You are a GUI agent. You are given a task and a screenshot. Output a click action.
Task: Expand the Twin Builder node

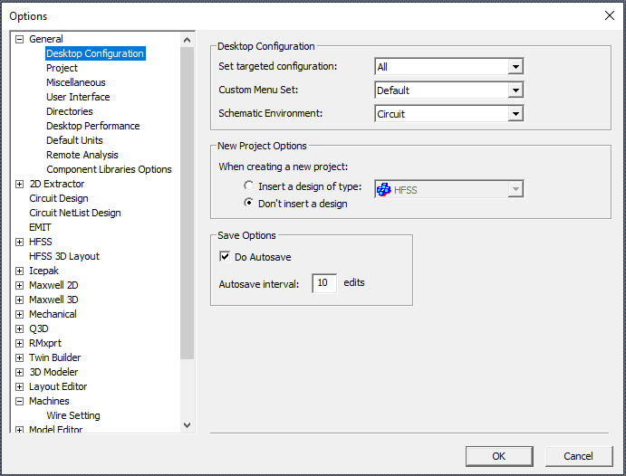20,357
